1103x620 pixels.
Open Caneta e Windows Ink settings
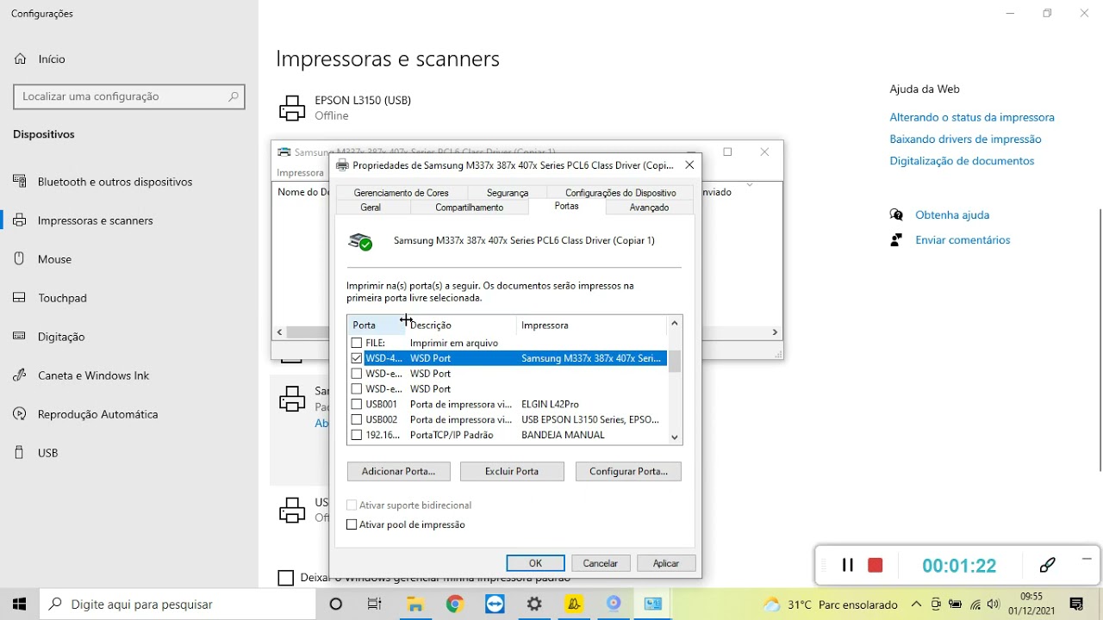93,375
